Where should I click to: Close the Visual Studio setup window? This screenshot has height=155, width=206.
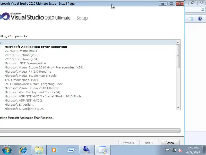(180, 3)
